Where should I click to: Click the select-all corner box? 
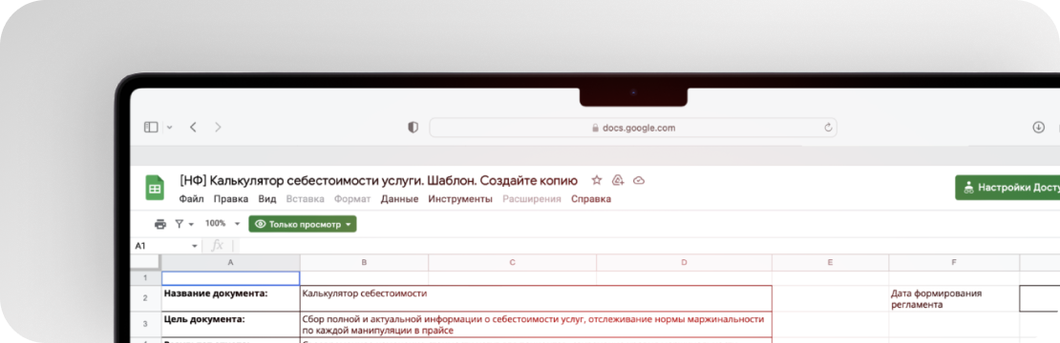[x=145, y=262]
